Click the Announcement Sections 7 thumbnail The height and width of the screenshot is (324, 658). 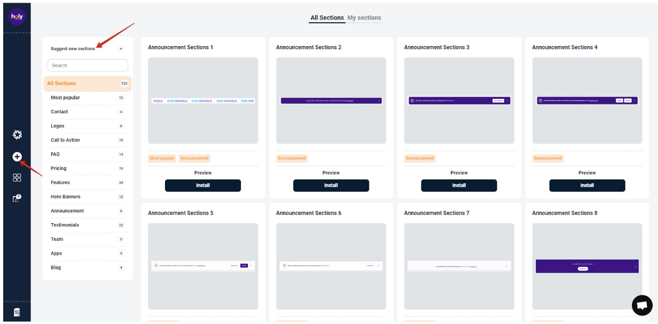click(x=459, y=266)
